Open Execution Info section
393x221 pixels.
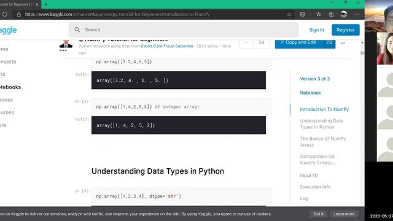tap(315, 187)
